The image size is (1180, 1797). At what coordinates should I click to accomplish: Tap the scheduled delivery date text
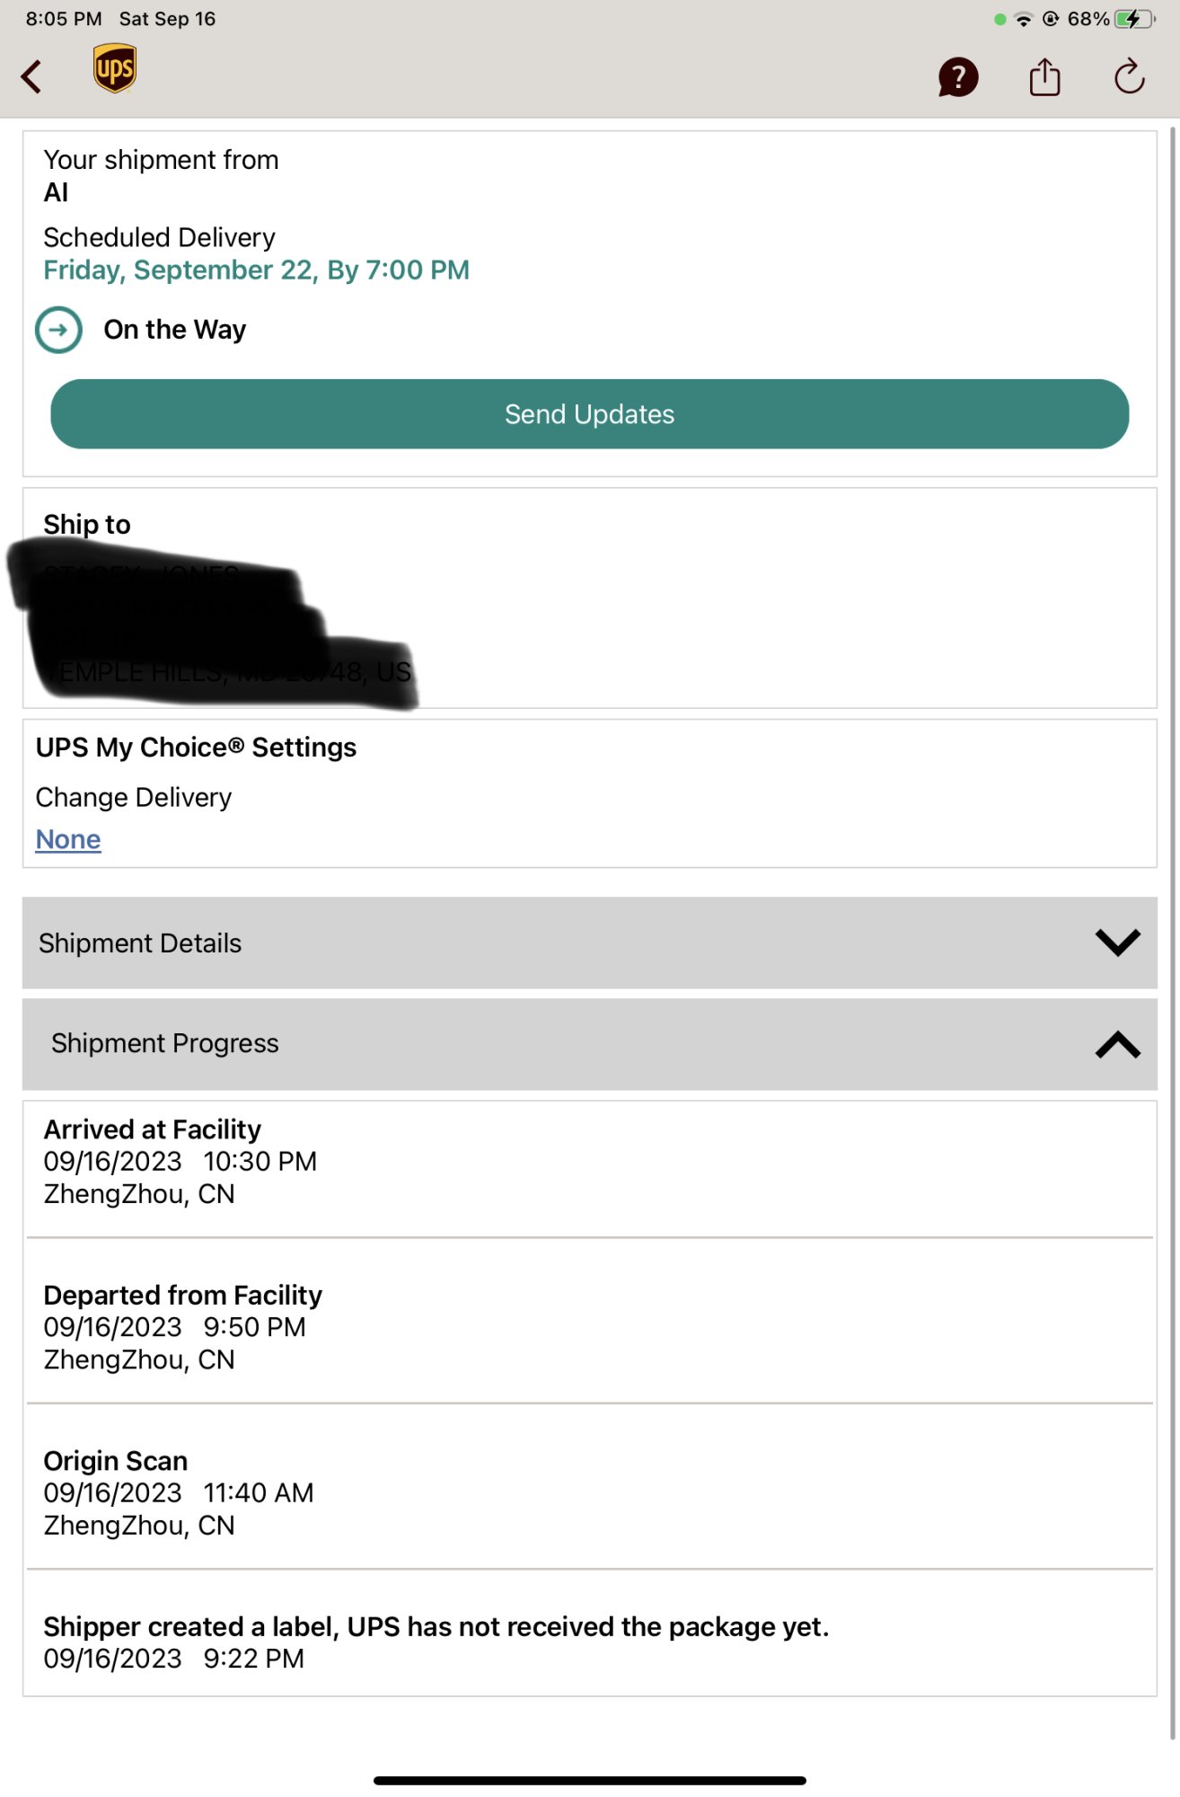click(x=257, y=270)
